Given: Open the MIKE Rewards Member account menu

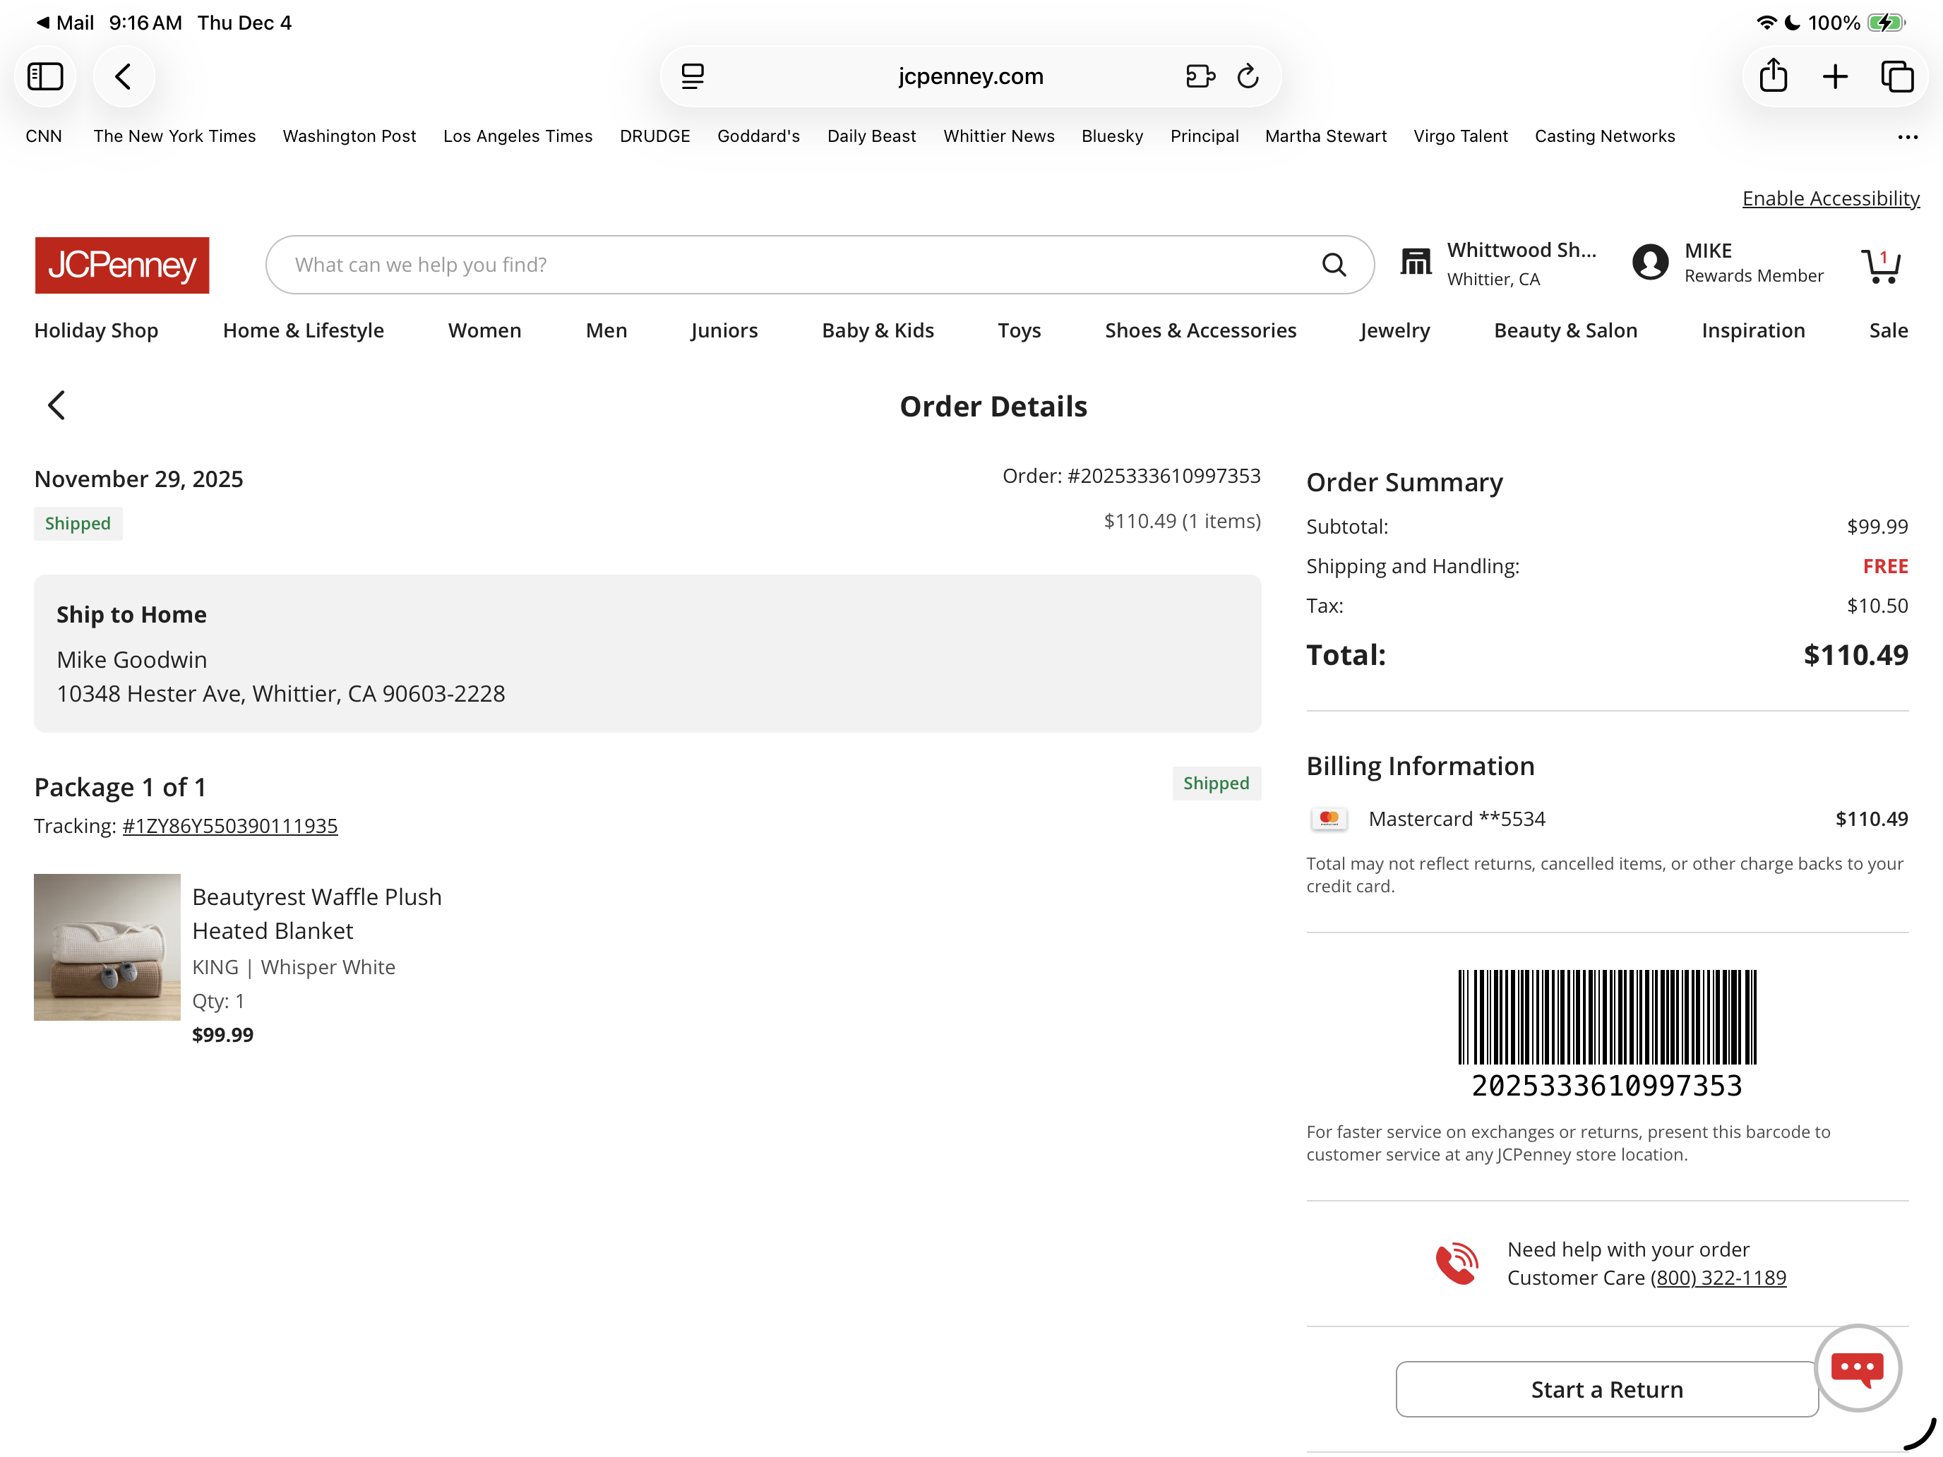Looking at the screenshot, I should point(1727,263).
